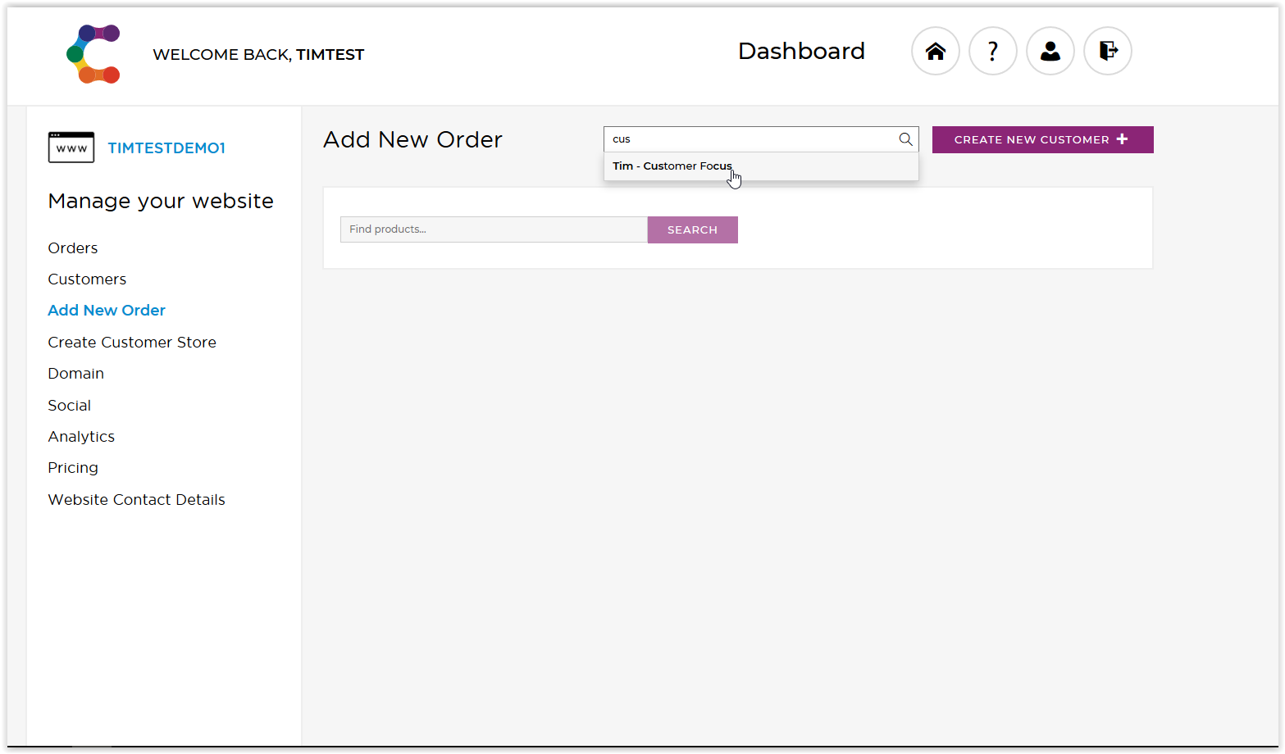This screenshot has height=754, width=1285.
Task: Click the colorful C logo
Action: pos(93,54)
